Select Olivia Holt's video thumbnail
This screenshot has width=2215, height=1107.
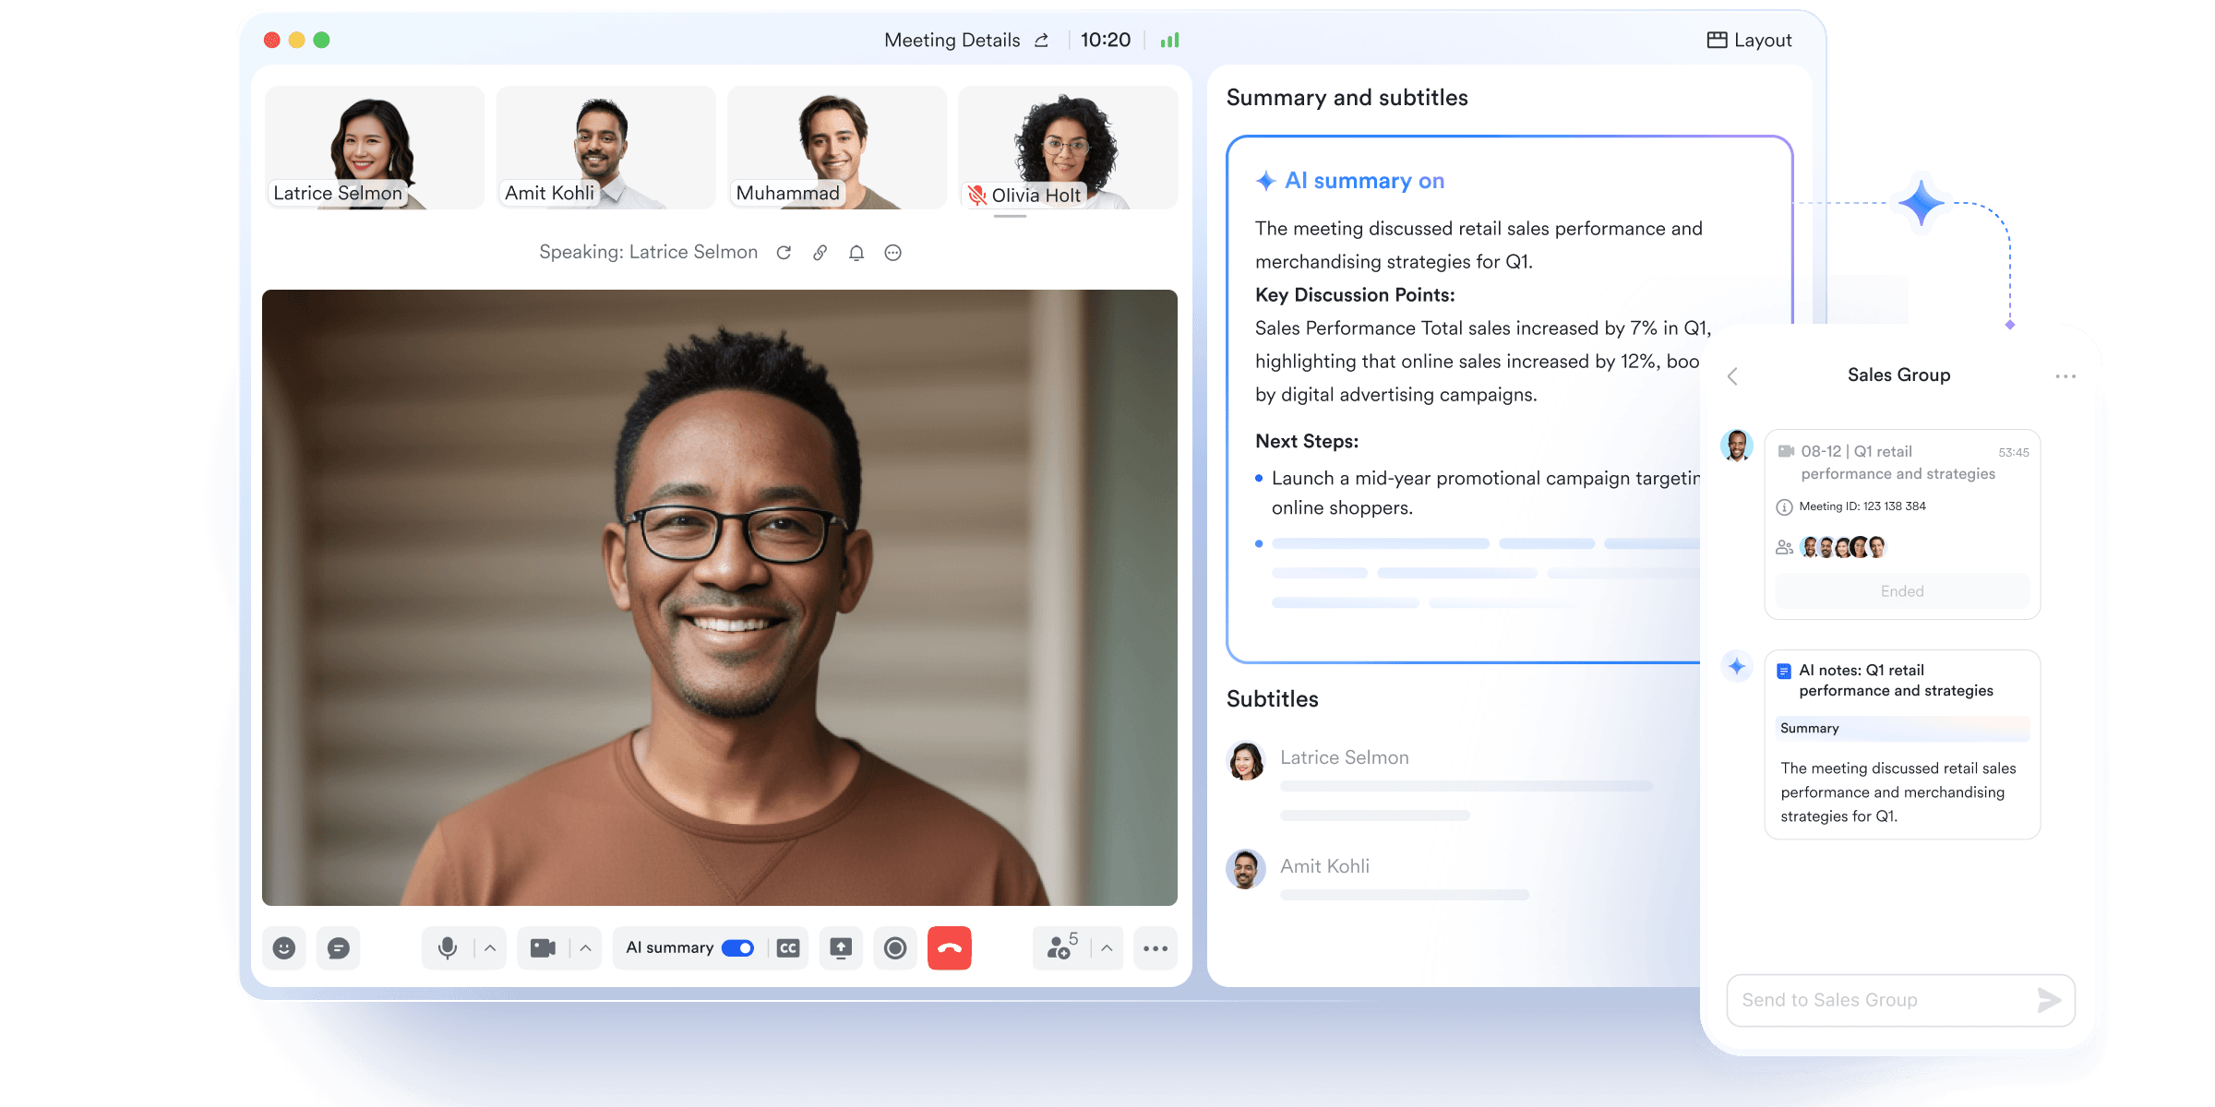pyautogui.click(x=1068, y=148)
